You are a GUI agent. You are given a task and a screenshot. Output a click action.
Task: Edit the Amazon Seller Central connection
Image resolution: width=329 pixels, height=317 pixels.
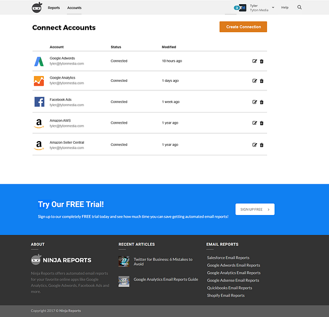[254, 145]
